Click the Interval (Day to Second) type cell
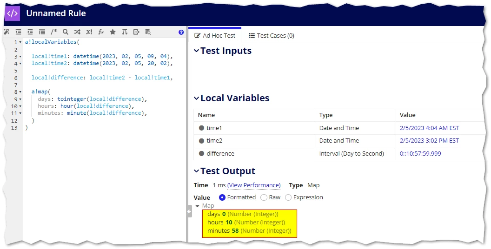This screenshot has width=491, height=249. pos(352,154)
